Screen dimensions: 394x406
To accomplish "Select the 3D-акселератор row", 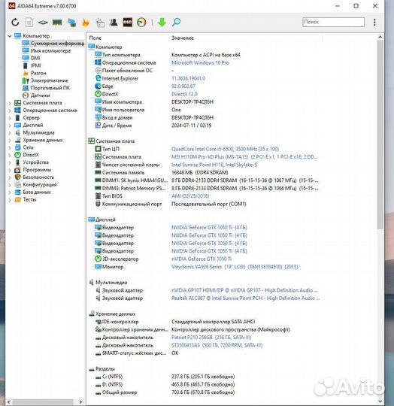I will click(163, 259).
